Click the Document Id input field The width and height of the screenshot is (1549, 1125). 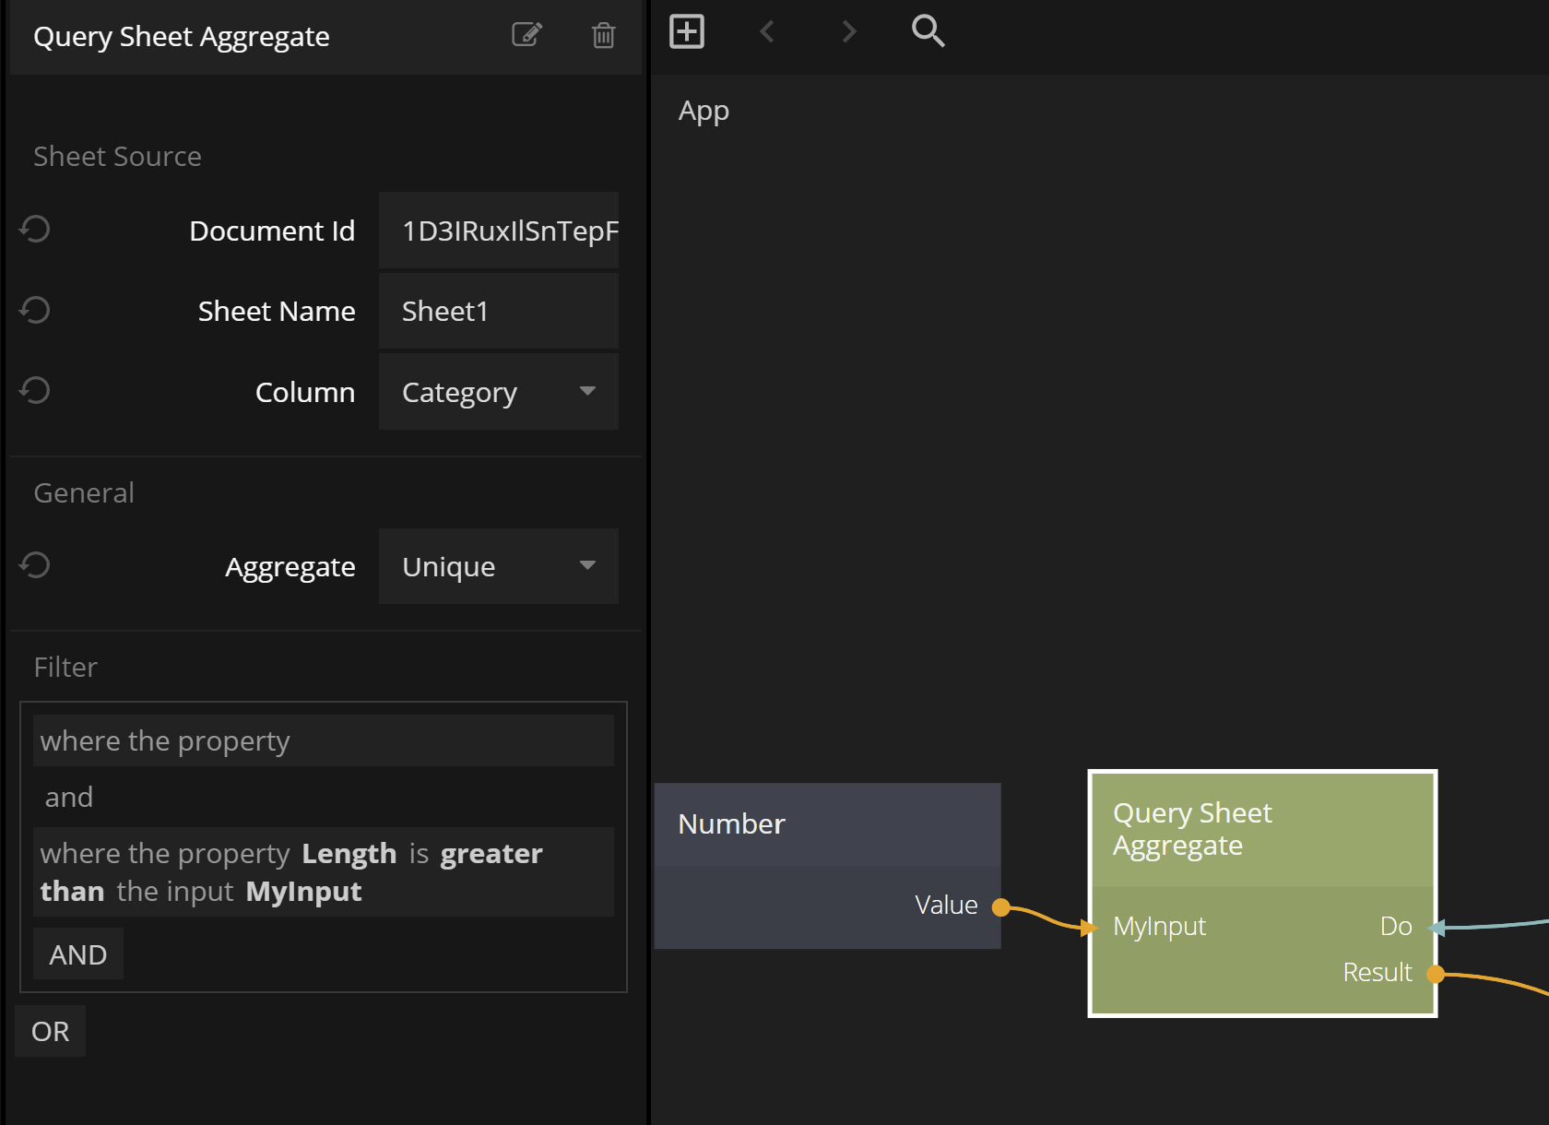tap(498, 231)
